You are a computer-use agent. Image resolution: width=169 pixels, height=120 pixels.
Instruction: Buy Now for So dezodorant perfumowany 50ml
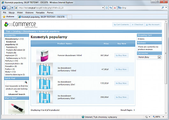coord(121,97)
